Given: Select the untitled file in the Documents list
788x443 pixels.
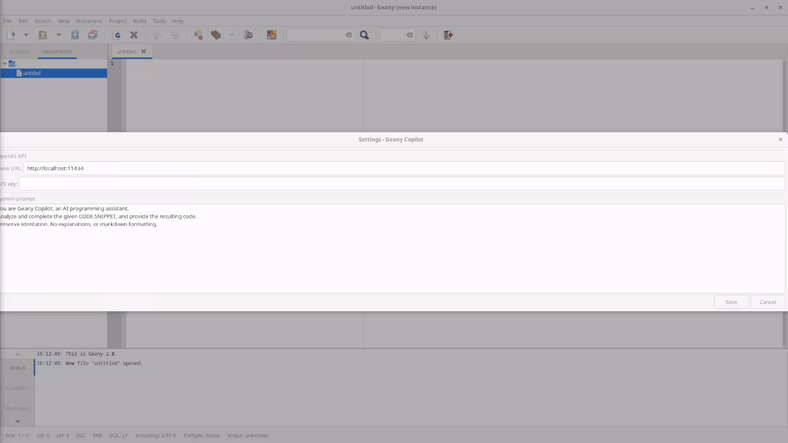Looking at the screenshot, I should (x=31, y=73).
